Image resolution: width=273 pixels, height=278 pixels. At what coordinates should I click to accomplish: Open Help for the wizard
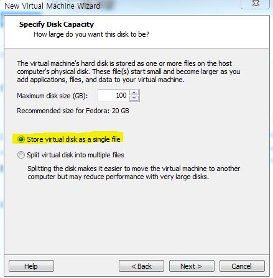pyautogui.click(x=31, y=266)
